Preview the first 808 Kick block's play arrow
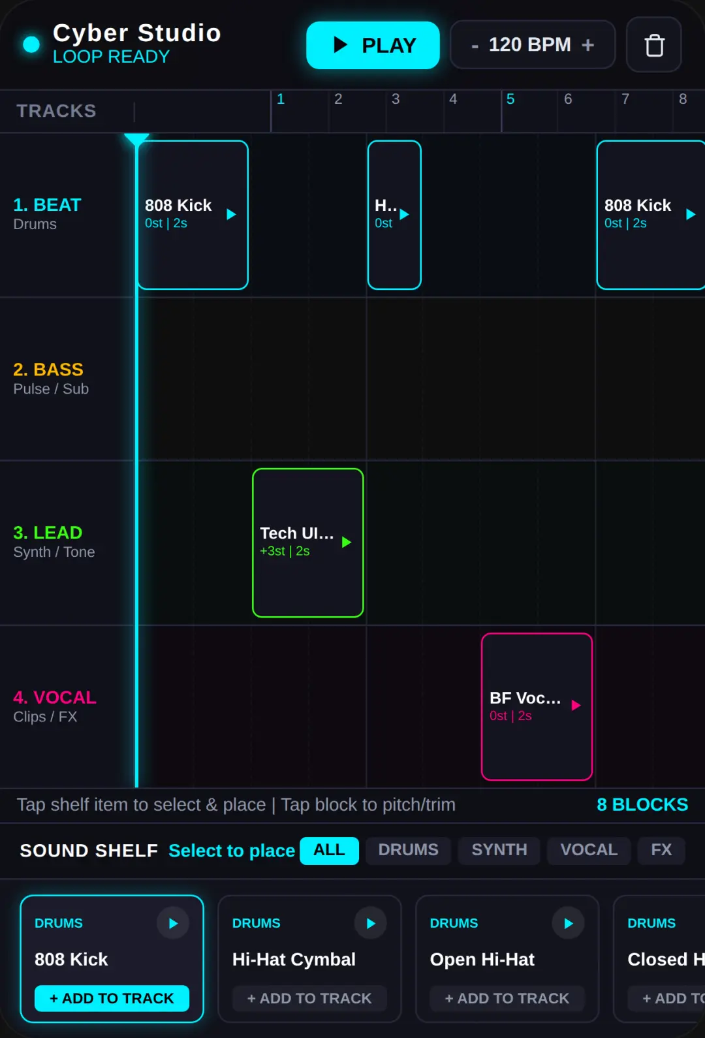 point(231,214)
